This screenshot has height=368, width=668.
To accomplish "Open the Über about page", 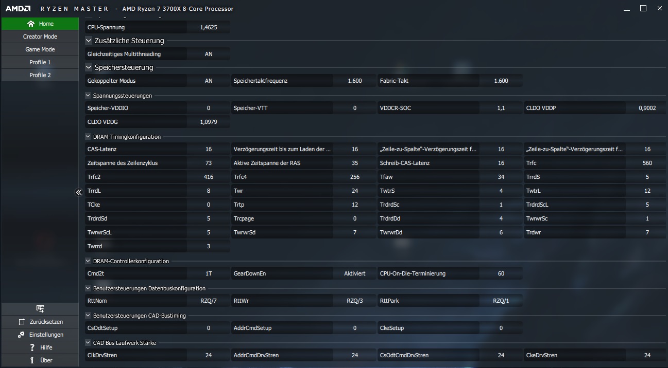I will tap(40, 360).
